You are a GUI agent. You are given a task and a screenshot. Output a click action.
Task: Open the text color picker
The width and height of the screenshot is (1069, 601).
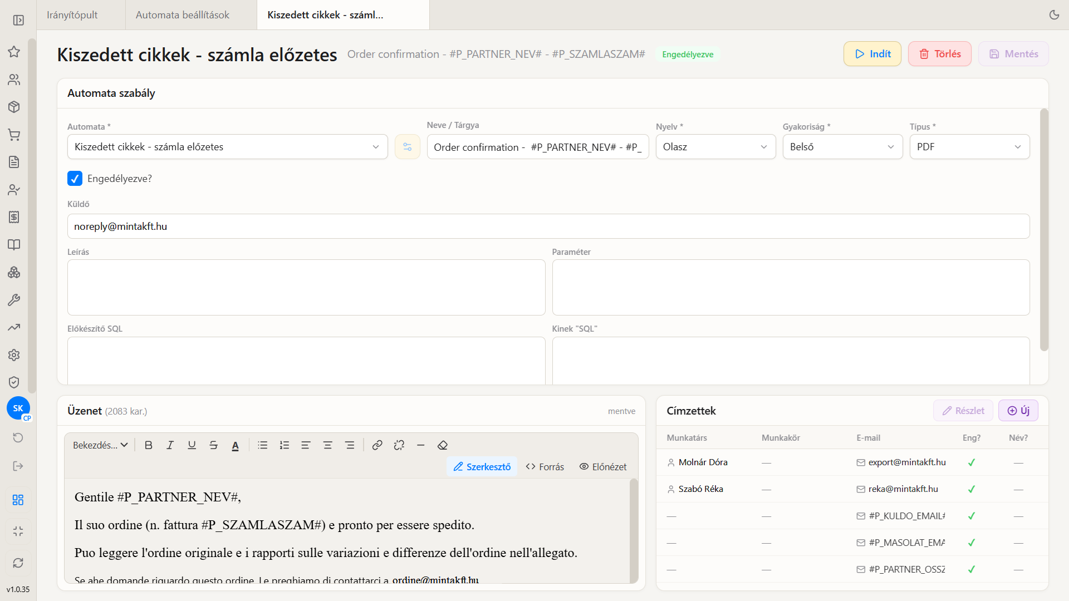(236, 445)
